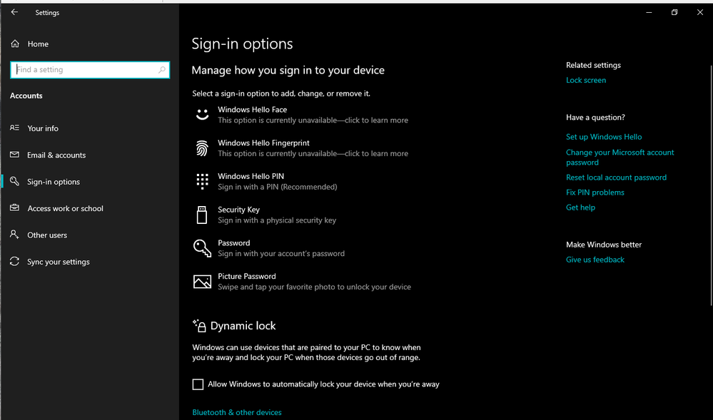The image size is (713, 420).
Task: Click the Password key icon
Action: [x=203, y=248]
